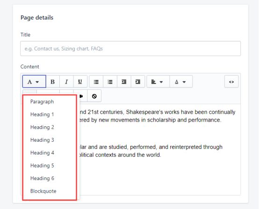Apply Heading 4 style
The height and width of the screenshot is (209, 259).
42,153
